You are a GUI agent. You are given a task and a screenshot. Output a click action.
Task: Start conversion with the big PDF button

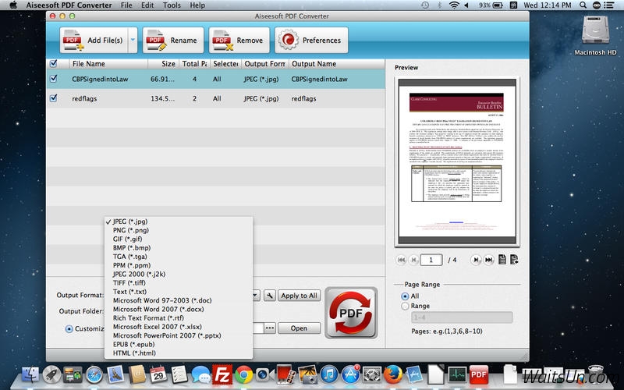click(351, 313)
